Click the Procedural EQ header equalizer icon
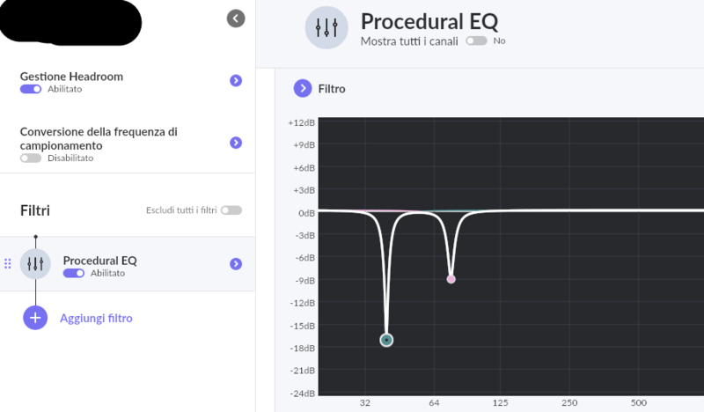 click(326, 27)
